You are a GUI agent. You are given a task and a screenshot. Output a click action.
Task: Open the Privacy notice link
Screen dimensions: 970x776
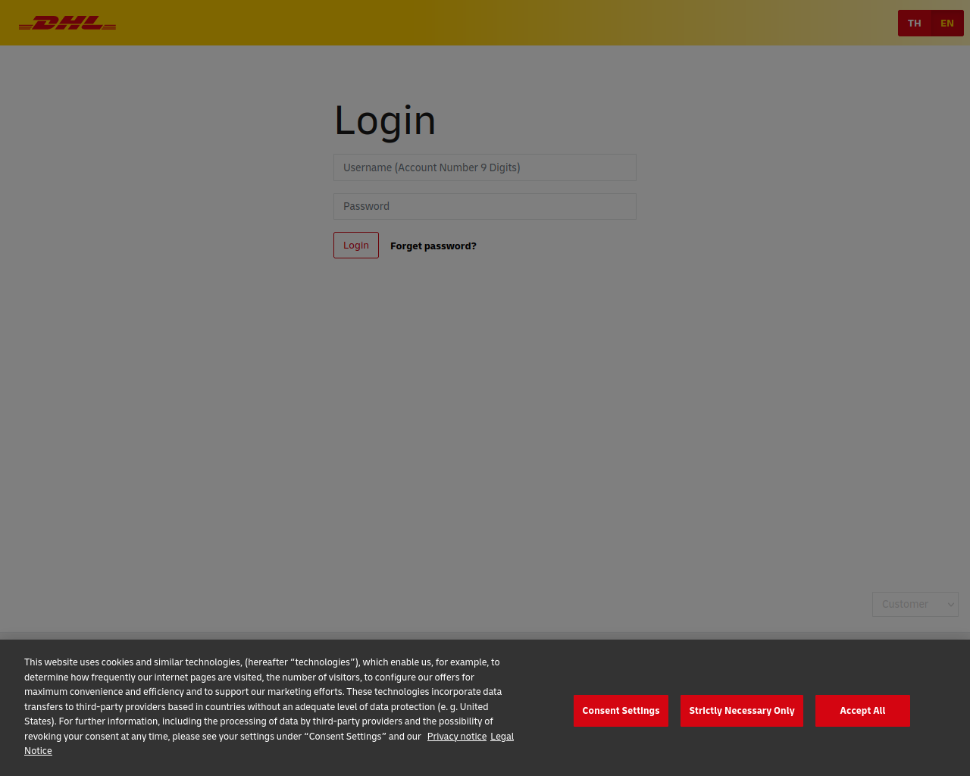(x=457, y=737)
